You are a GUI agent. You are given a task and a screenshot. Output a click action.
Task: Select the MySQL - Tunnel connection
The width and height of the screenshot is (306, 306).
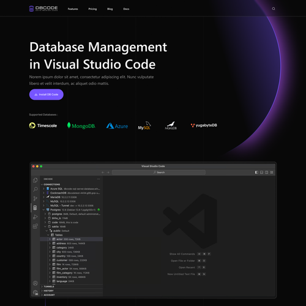click(72, 206)
